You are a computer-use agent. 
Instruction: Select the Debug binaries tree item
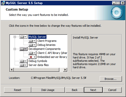pos(46,45)
